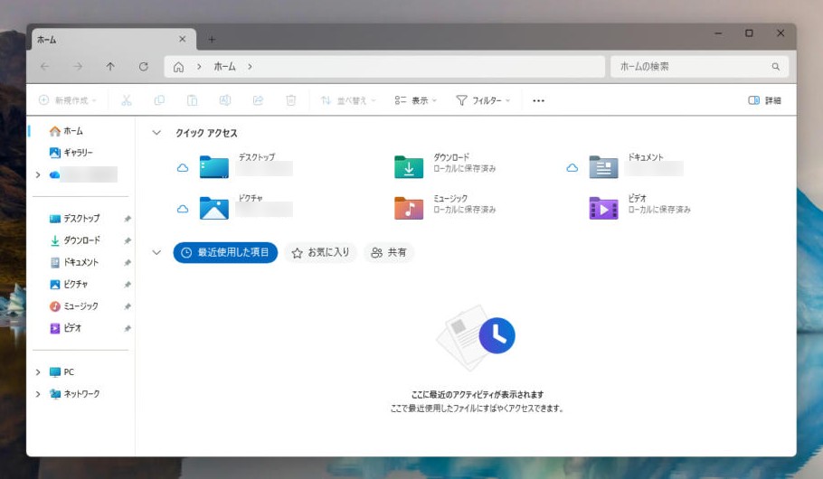This screenshot has height=479, width=823.
Task: Click the Share icon in toolbar
Action: (258, 100)
